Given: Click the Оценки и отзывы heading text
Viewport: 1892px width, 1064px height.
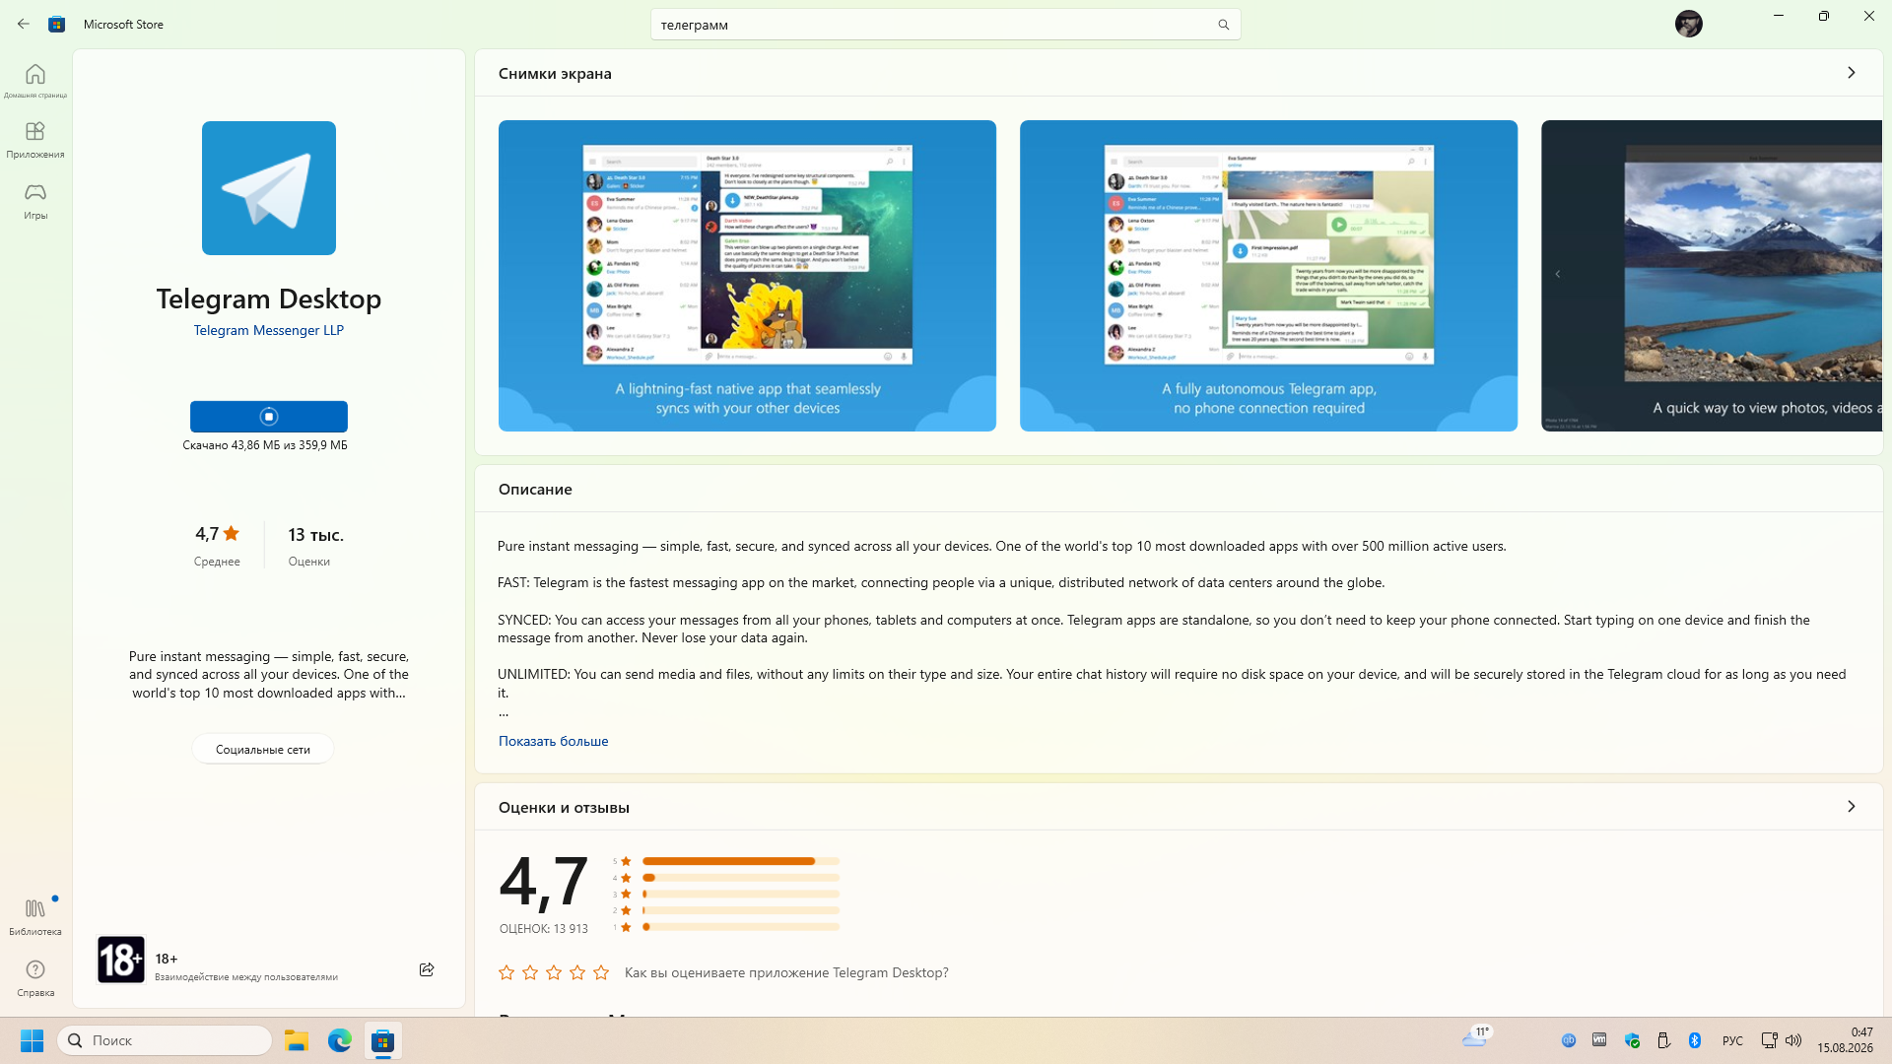Looking at the screenshot, I should 564,808.
